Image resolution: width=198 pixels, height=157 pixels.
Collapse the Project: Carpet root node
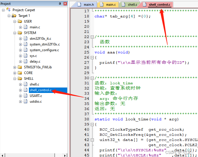pyautogui.click(x=3, y=10)
